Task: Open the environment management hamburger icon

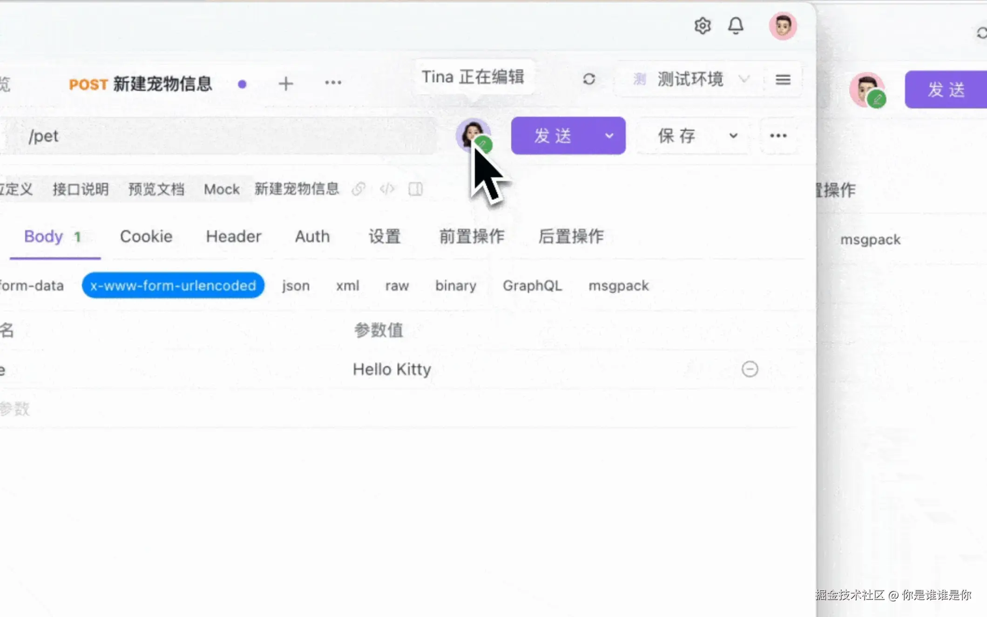Action: 783,80
